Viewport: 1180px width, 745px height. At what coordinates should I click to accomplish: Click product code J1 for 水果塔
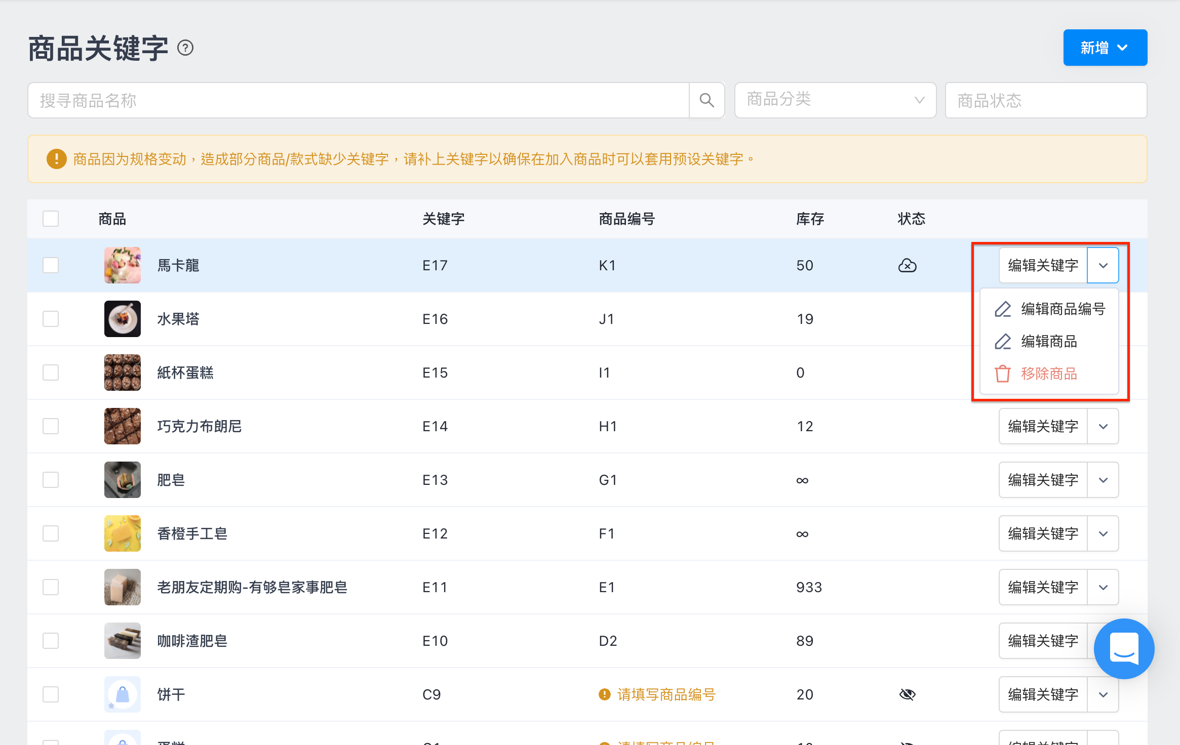point(607,319)
